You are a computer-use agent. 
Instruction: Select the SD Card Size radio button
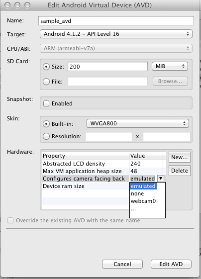(x=46, y=67)
